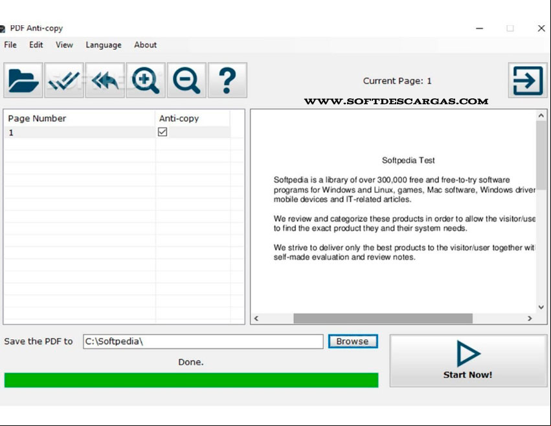Click the Softpedia Test heading in preview
Viewport: 551px width, 426px height.
pos(409,161)
